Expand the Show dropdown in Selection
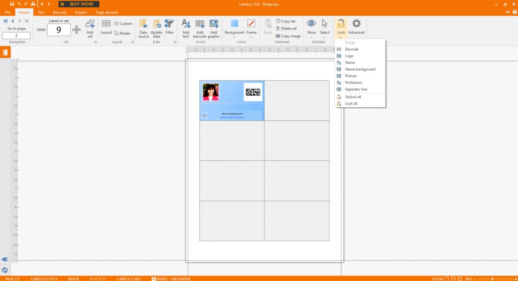This screenshot has height=281, width=518. [x=312, y=36]
